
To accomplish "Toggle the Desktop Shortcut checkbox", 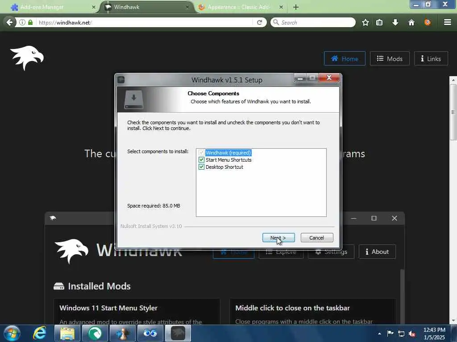I will [201, 167].
